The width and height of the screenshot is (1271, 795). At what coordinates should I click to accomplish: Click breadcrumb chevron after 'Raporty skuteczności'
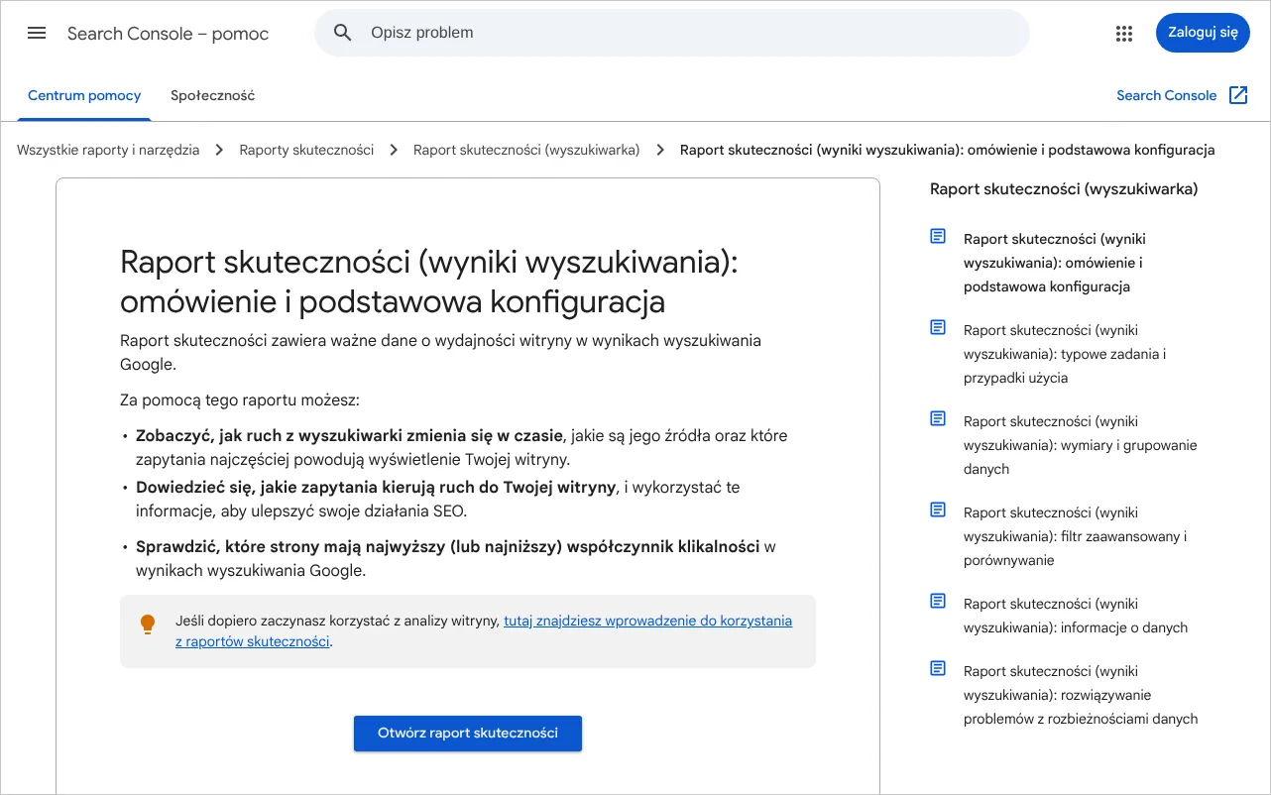(394, 150)
